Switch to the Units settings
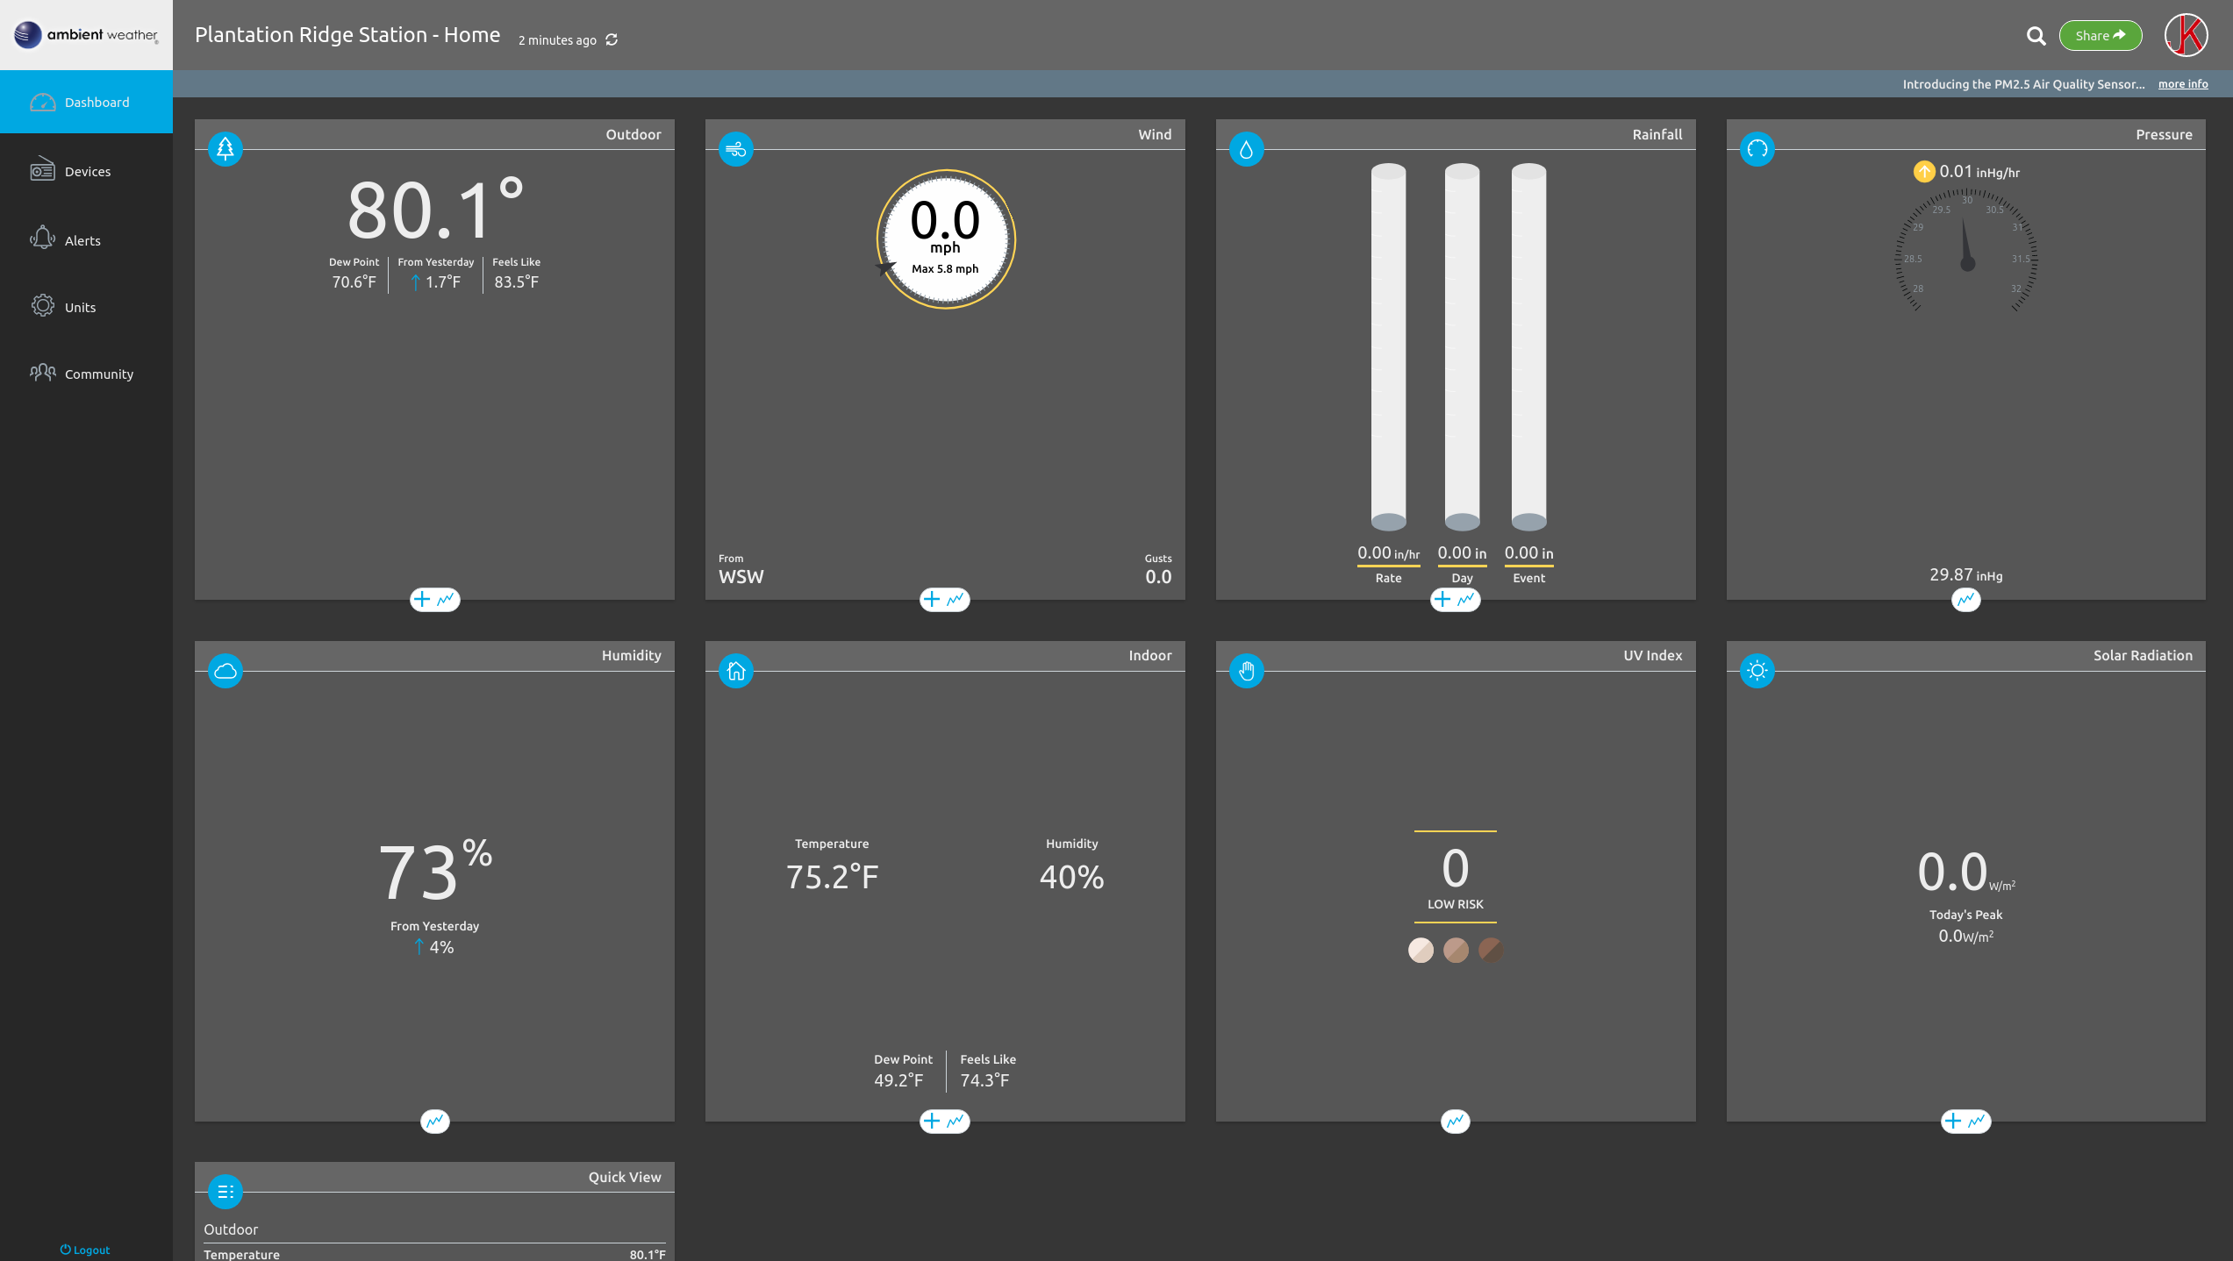Image resolution: width=2233 pixels, height=1261 pixels. (80, 307)
